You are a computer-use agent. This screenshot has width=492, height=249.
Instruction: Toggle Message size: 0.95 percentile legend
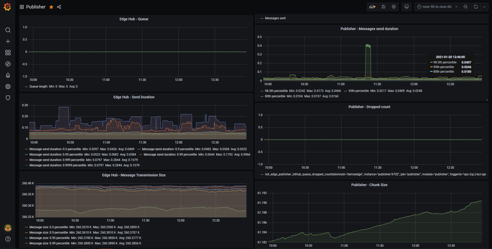pyautogui.click(x=50, y=238)
